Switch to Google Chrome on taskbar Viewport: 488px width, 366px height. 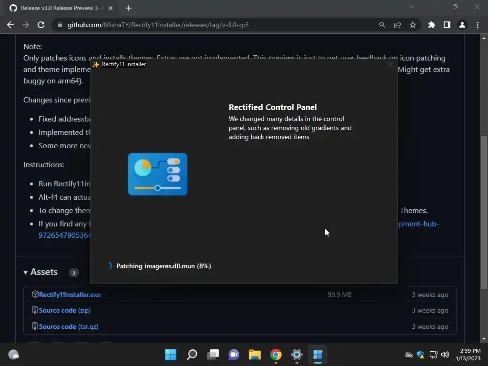(x=276, y=355)
